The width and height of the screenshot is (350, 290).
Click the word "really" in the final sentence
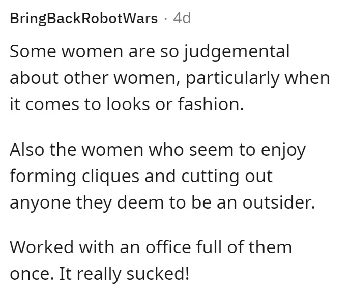pos(99,275)
